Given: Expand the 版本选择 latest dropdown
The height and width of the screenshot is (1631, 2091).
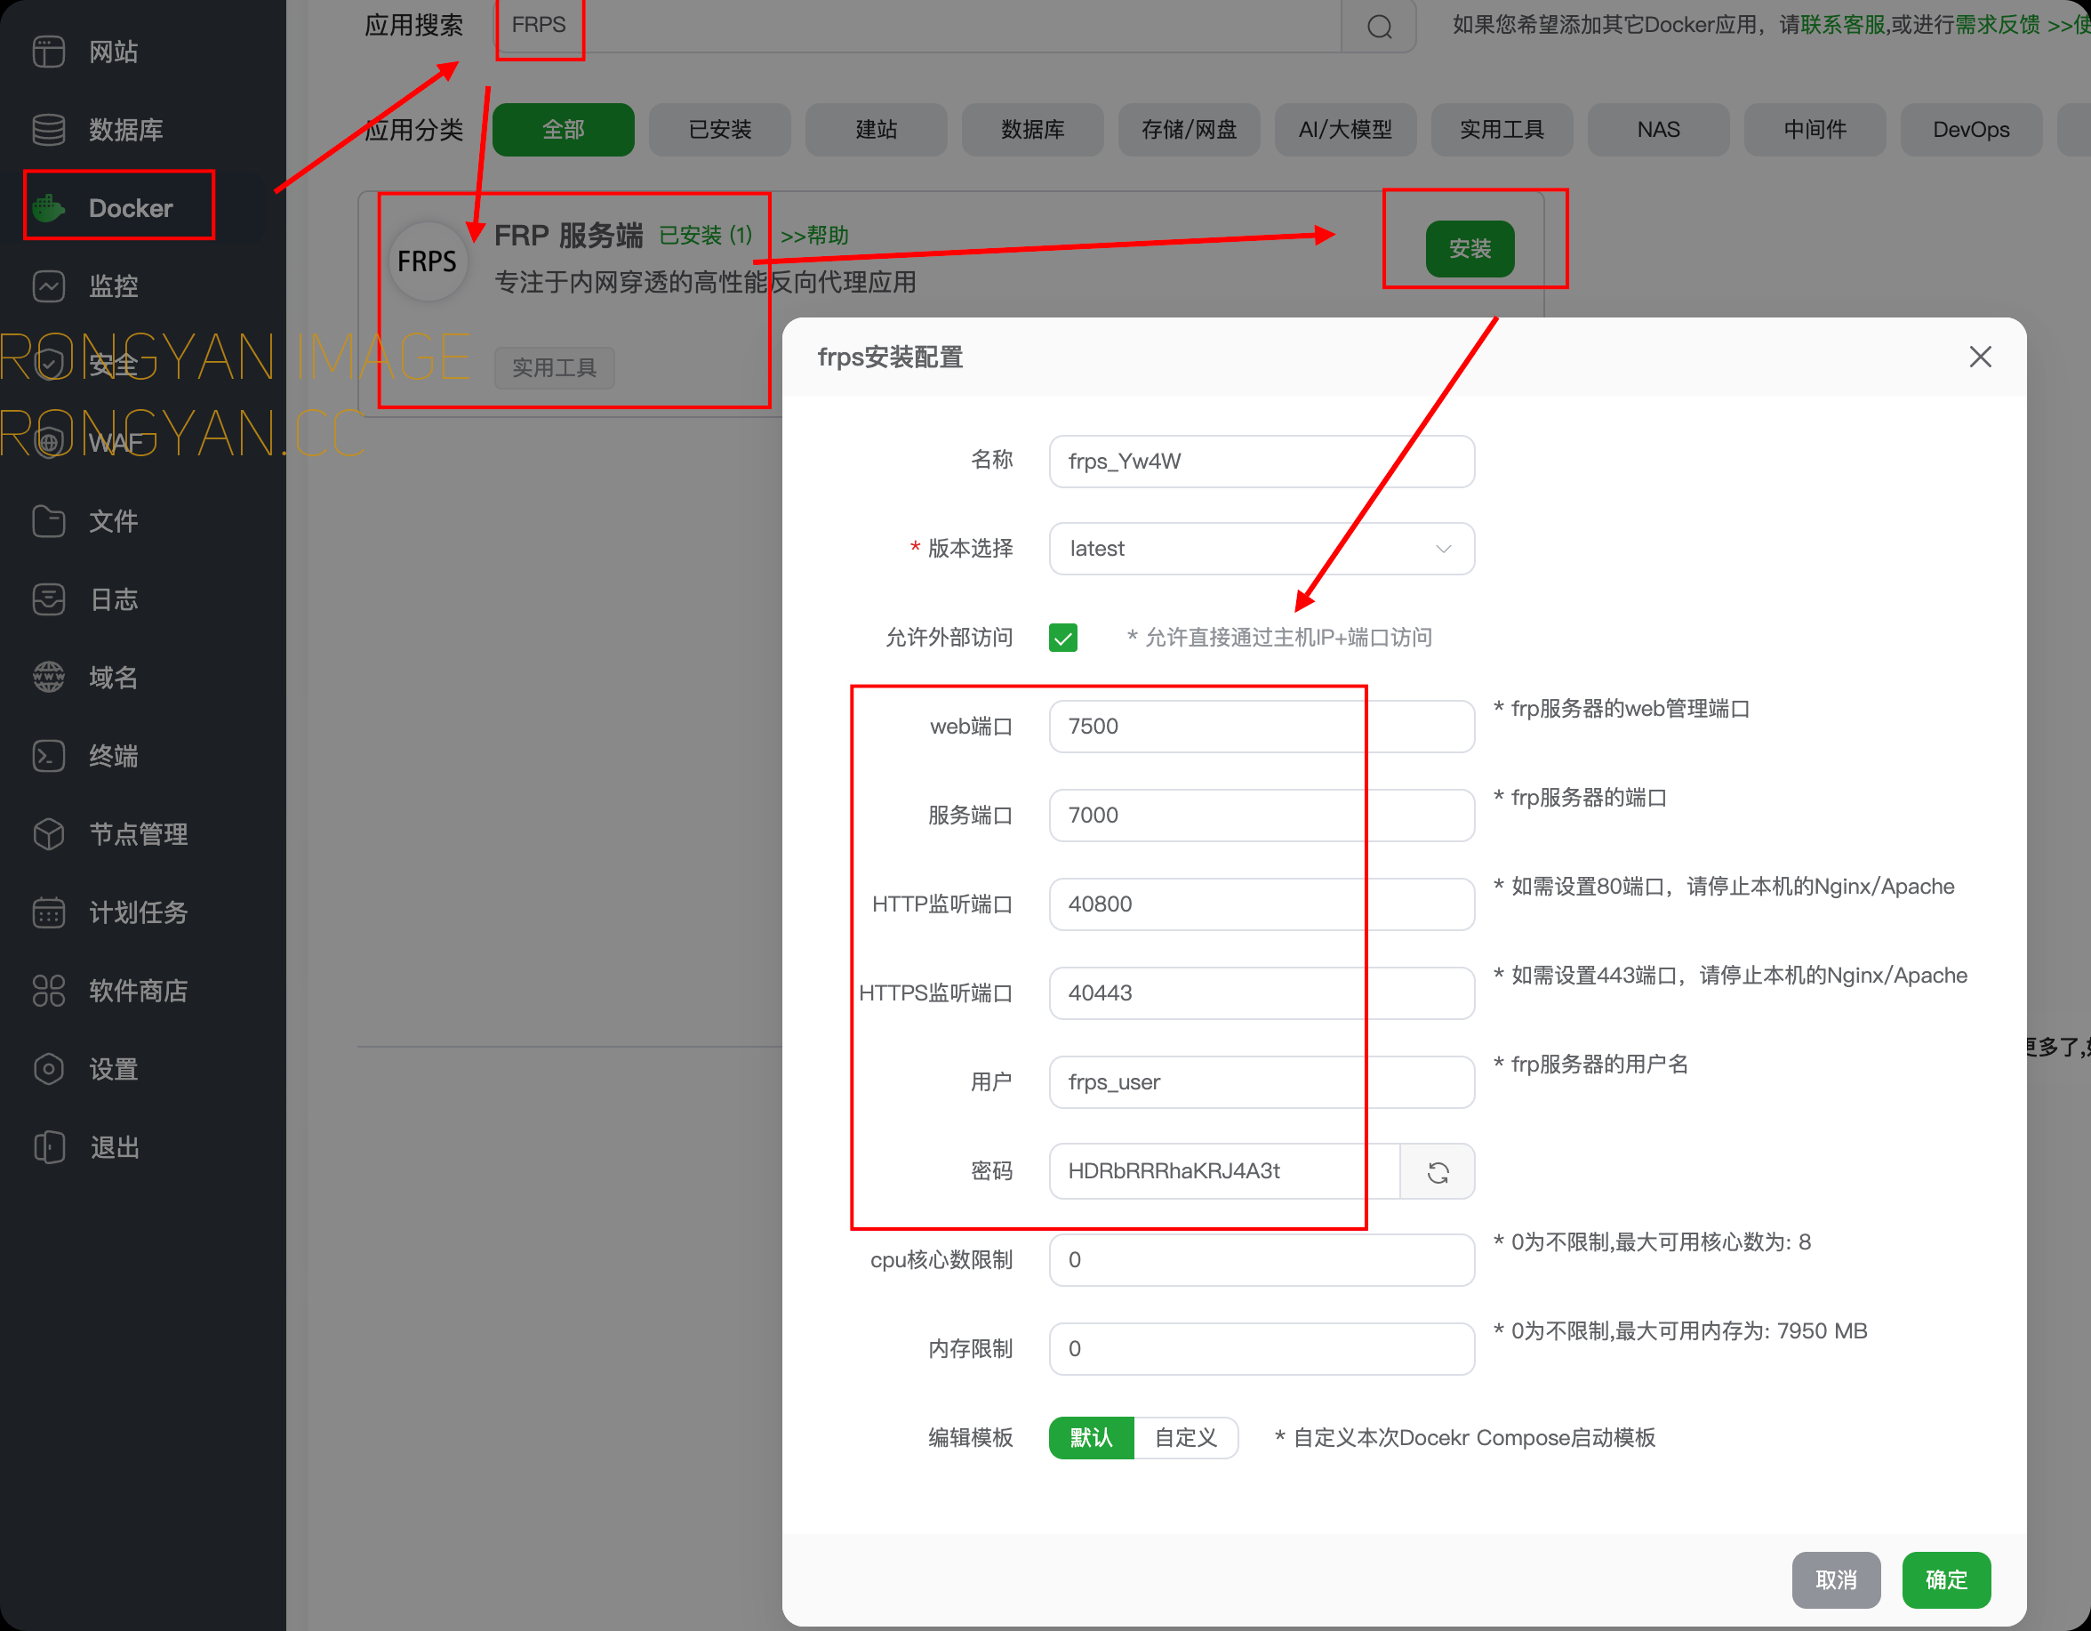Looking at the screenshot, I should [x=1262, y=549].
